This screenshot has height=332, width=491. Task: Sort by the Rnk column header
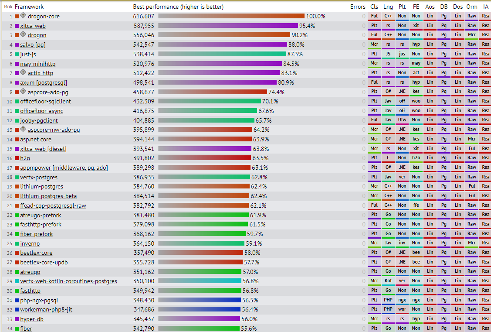(x=8, y=7)
